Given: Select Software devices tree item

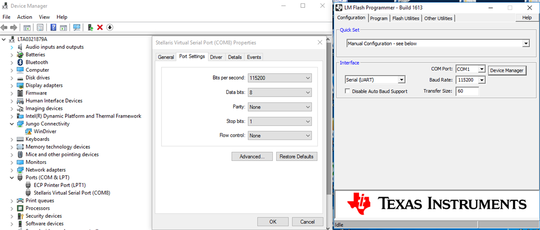Looking at the screenshot, I should pyautogui.click(x=44, y=223).
